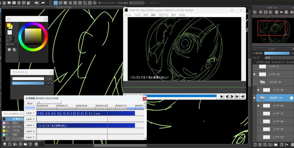Open the 設定 menu in AviUtl
Image resolution: width=294 pixels, height=148 pixels.
point(146,15)
